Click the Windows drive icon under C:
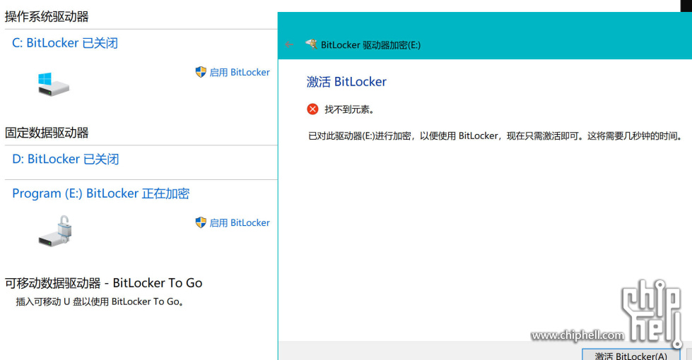692x360 pixels. 54,84
